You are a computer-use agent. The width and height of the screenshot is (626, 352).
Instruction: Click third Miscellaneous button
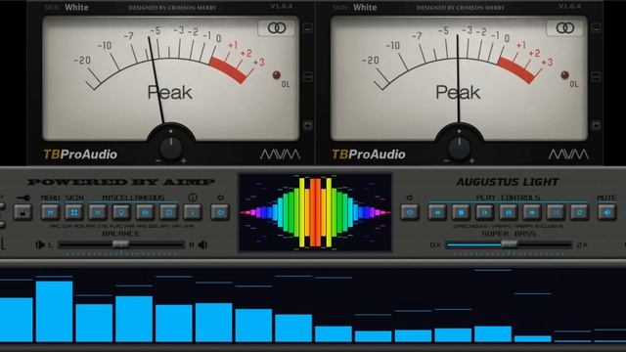[x=146, y=212]
